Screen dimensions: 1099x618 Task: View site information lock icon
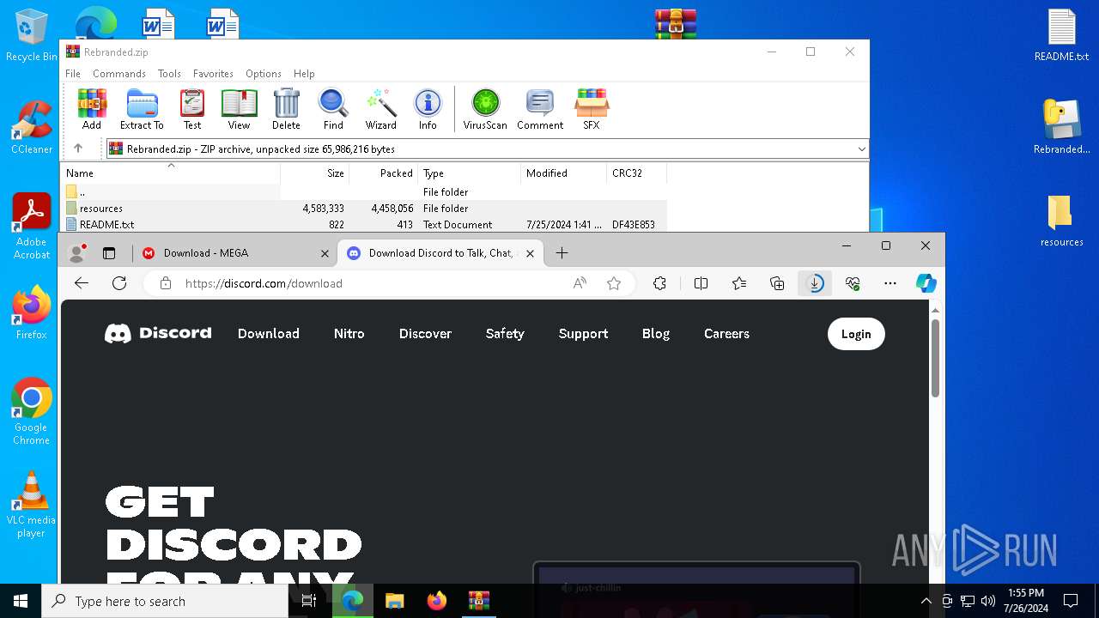(x=166, y=283)
